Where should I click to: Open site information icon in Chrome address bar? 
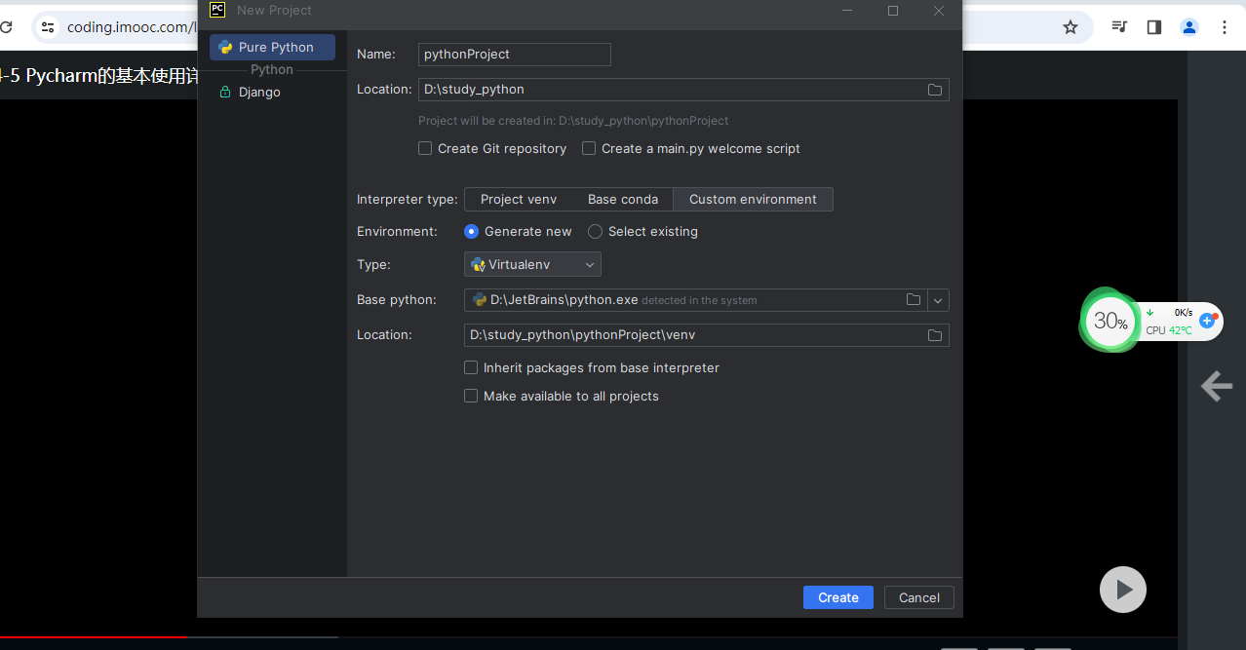tap(48, 27)
